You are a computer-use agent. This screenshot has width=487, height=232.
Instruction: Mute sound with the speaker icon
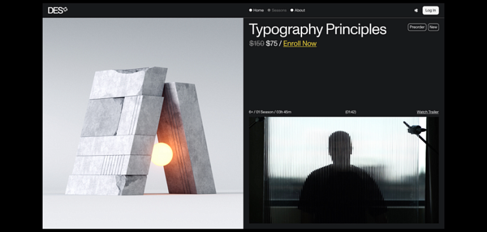416,10
